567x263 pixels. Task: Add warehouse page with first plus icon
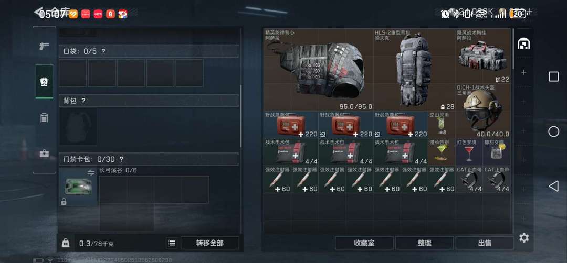(523, 72)
